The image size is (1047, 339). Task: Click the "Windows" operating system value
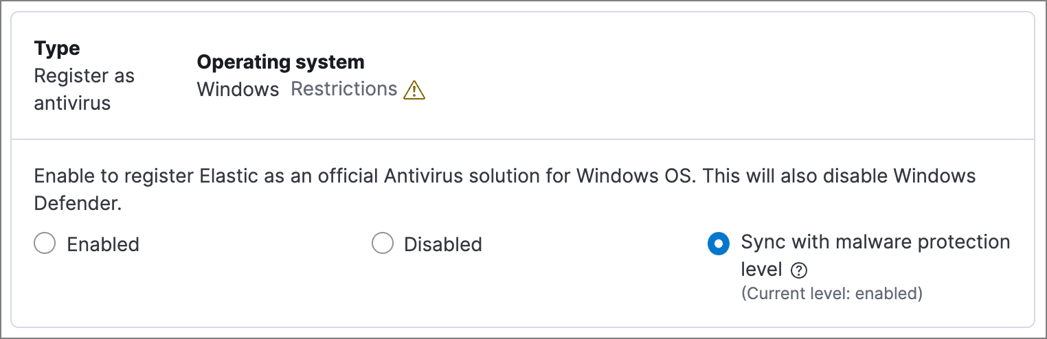238,89
